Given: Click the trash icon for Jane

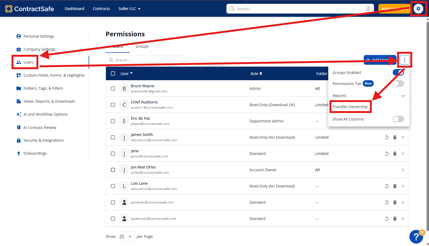Looking at the screenshot, I should (395, 154).
